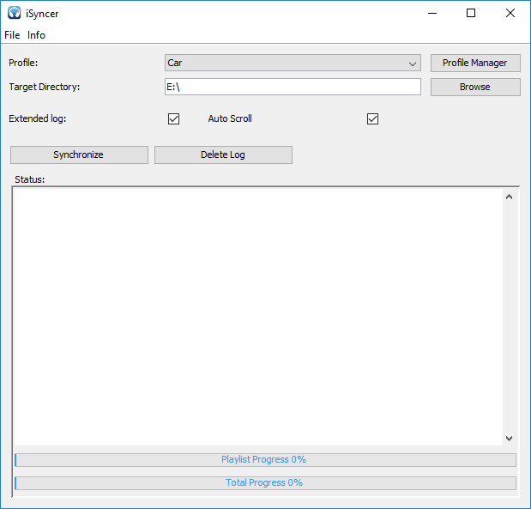Click the Extended log: label text

[x=37, y=118]
